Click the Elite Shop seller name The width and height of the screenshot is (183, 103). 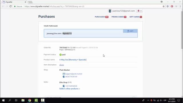63,82
